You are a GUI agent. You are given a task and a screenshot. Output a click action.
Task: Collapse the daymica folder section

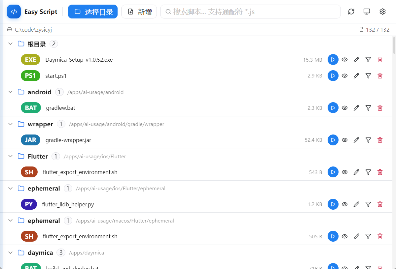click(10, 253)
